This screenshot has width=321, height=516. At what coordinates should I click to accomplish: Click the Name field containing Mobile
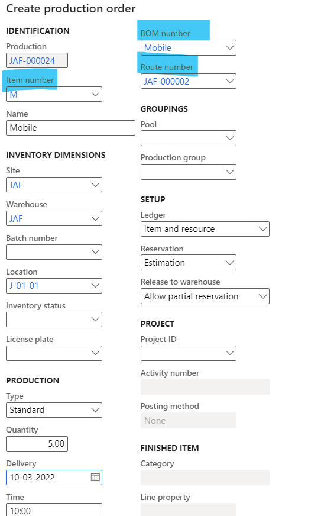pyautogui.click(x=70, y=128)
